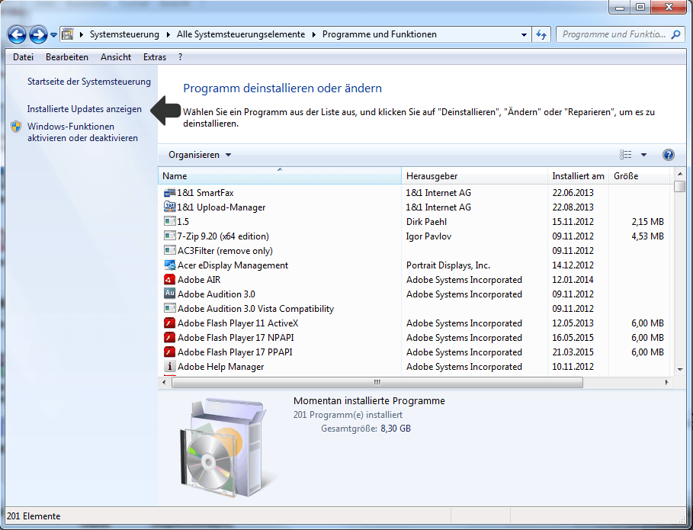Click the date 12.01.2014 cell
The image size is (693, 530).
(x=573, y=280)
